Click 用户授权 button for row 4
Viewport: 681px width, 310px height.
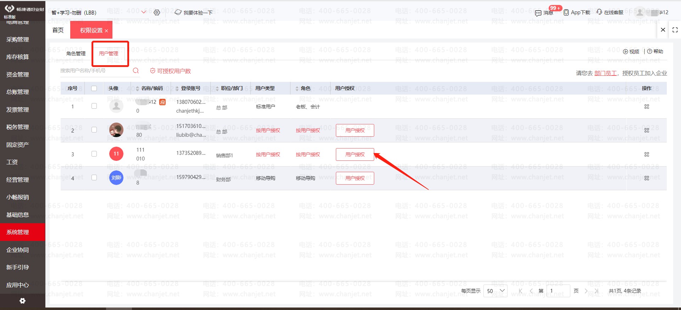pyautogui.click(x=355, y=178)
